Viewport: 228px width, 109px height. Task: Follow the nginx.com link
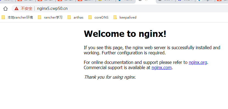point(162,67)
